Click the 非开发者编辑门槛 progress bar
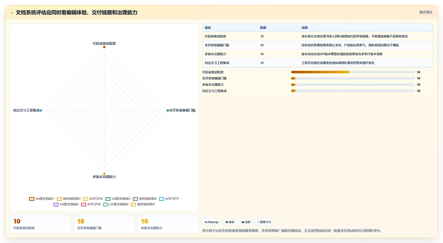The image size is (443, 243). click(x=353, y=78)
